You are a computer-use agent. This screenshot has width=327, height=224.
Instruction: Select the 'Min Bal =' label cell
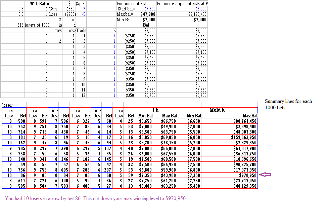point(126,20)
